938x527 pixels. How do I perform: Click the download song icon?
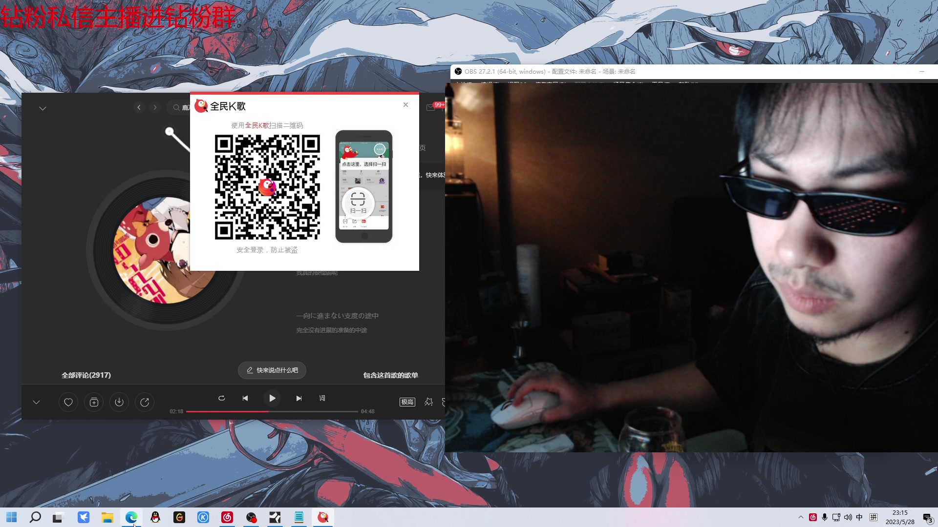pos(119,403)
